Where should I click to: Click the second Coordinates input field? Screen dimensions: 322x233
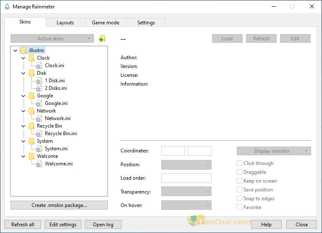[199, 151]
